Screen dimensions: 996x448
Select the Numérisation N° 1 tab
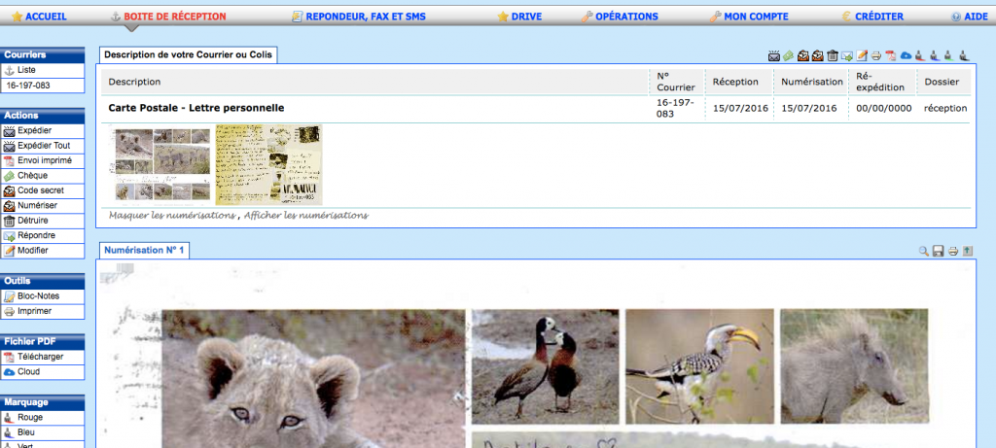click(143, 251)
